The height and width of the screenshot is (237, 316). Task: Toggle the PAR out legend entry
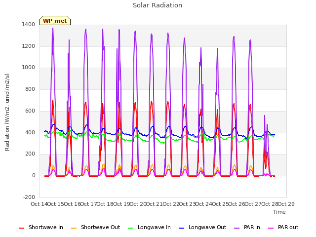[x=283, y=227]
